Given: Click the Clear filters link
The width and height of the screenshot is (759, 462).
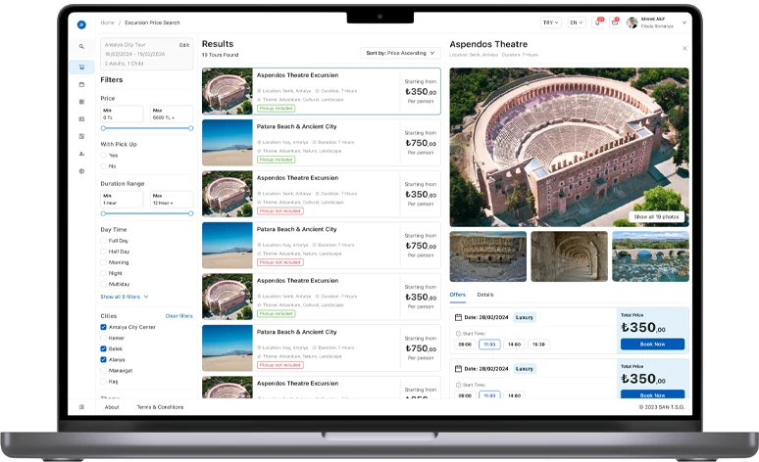Looking at the screenshot, I should (178, 316).
